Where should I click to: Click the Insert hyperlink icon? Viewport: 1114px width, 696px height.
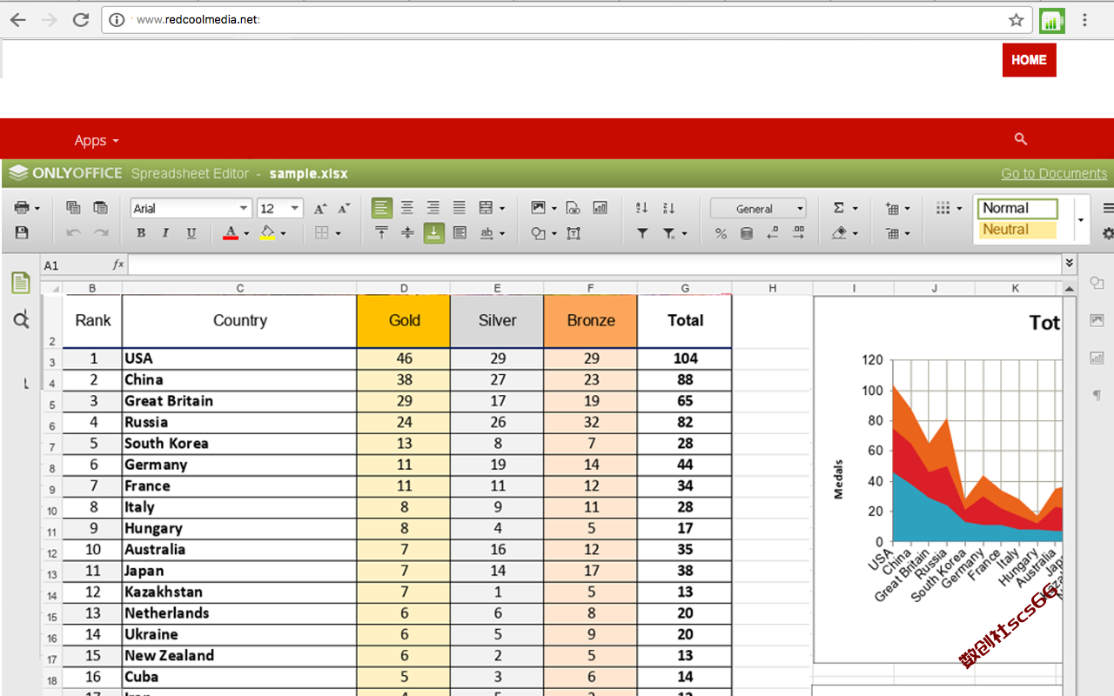click(x=573, y=208)
